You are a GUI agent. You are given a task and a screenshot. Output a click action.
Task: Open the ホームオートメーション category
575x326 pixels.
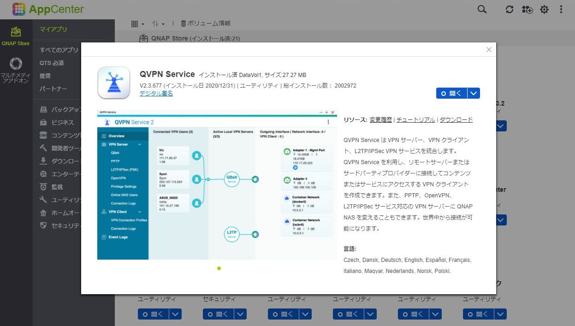[61, 213]
